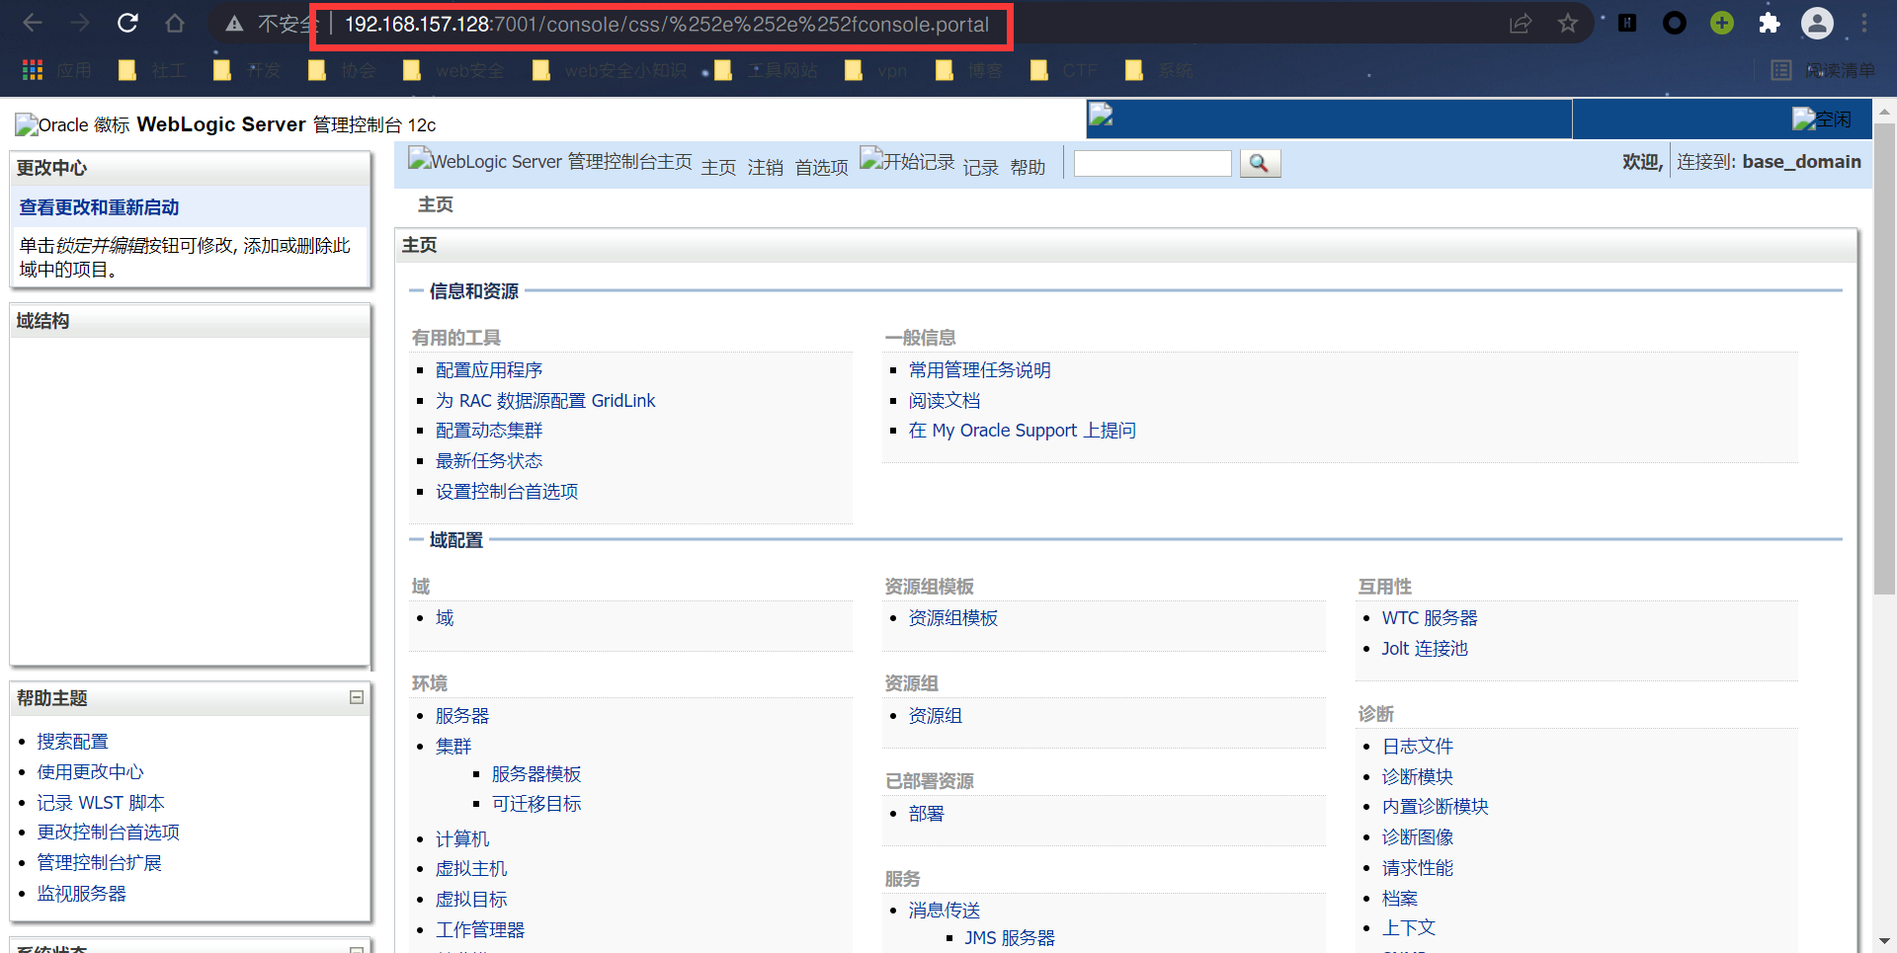Screen dimensions: 1897x953
Task: Open the vpn bookmark folder
Action: click(876, 70)
